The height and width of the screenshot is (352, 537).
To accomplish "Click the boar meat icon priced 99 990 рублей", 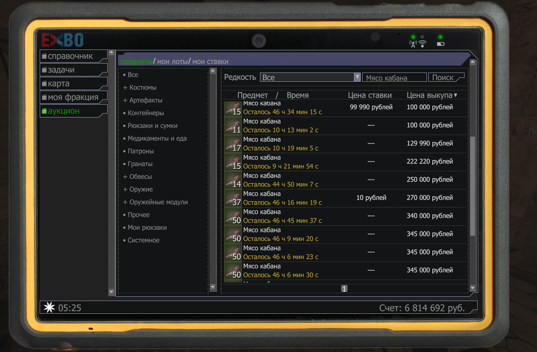I will (233, 108).
